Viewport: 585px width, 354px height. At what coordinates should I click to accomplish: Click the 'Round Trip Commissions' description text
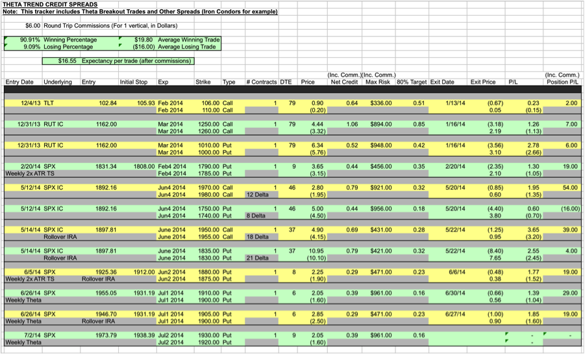point(110,26)
